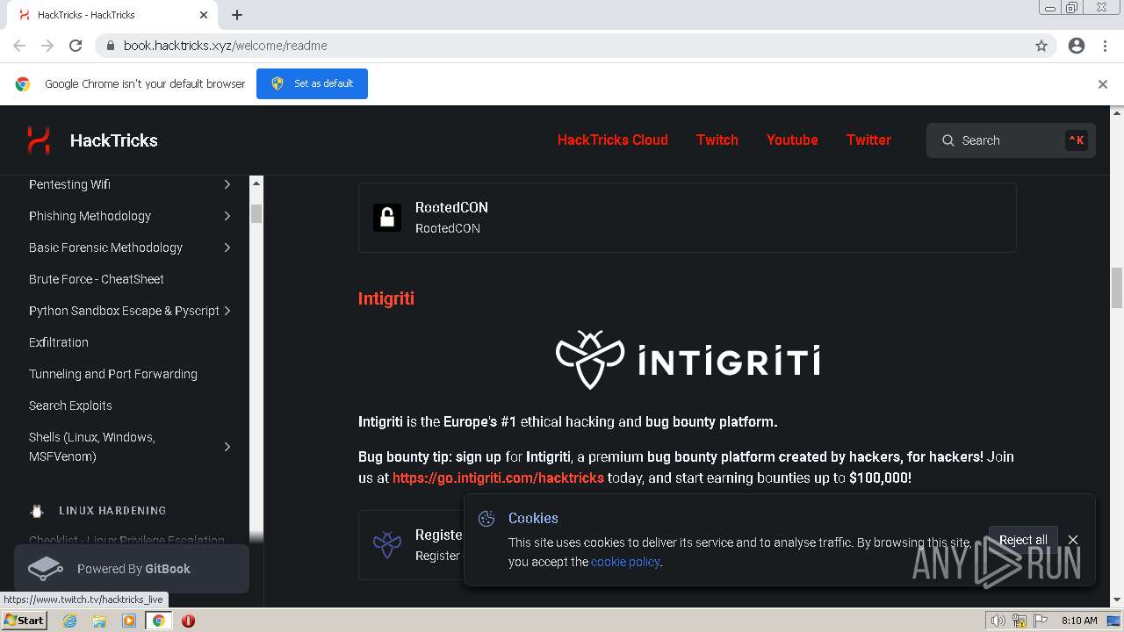Click the Intigriti bee icon on Register card
This screenshot has height=632, width=1124.
click(387, 544)
